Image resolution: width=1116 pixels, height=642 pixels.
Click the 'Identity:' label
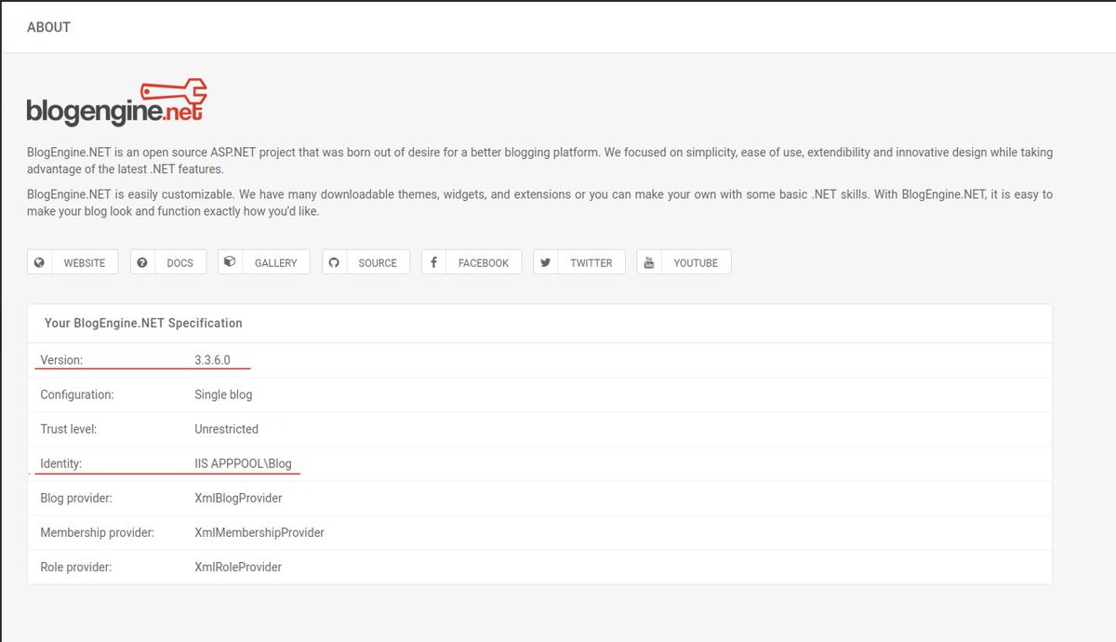click(x=61, y=463)
